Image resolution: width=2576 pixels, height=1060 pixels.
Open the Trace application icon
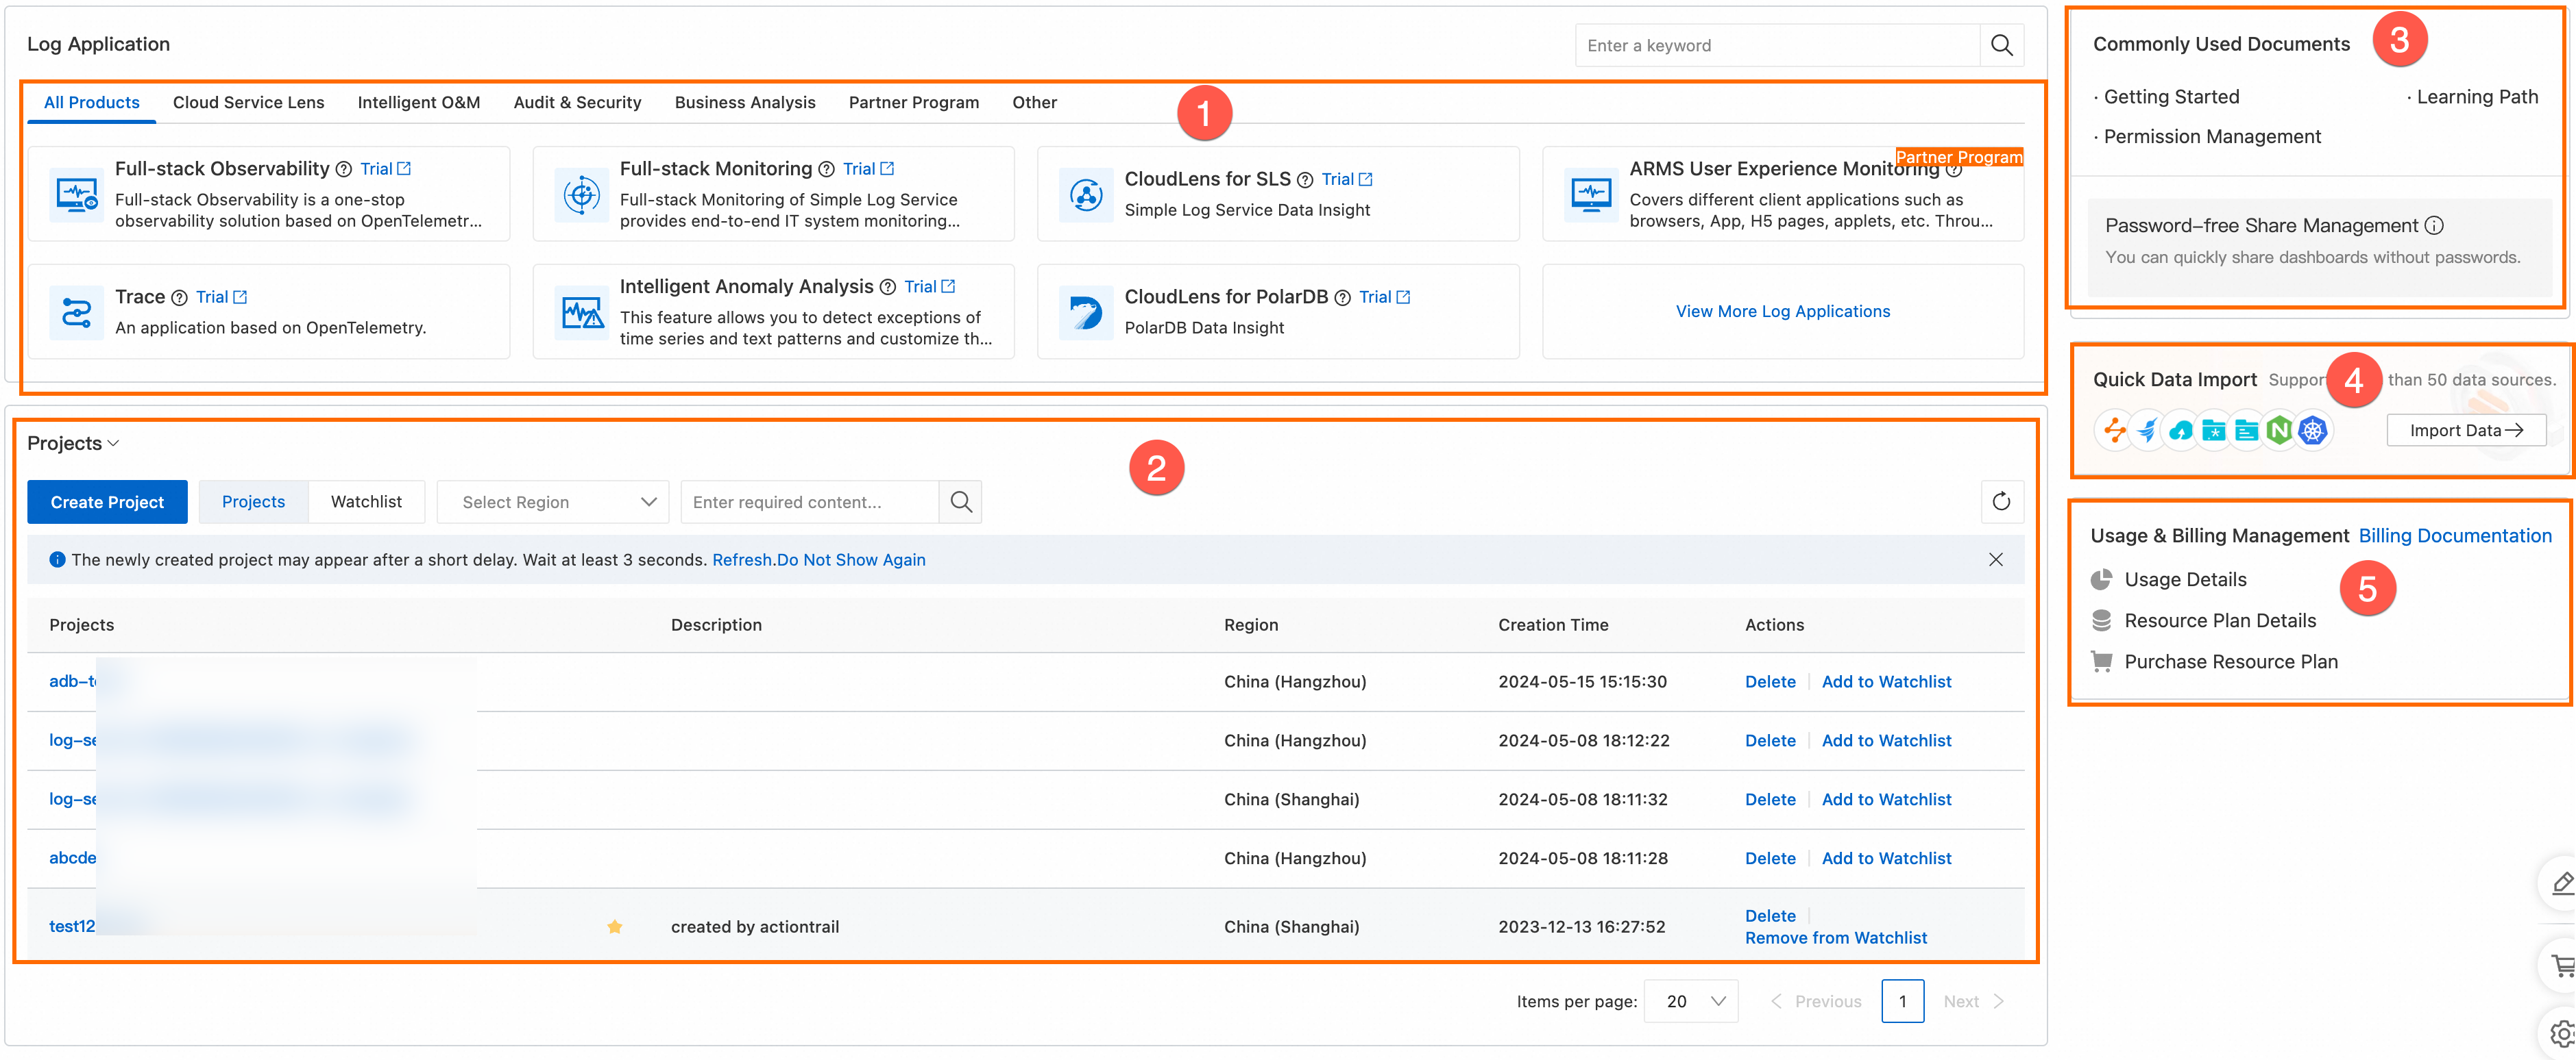pyautogui.click(x=77, y=312)
